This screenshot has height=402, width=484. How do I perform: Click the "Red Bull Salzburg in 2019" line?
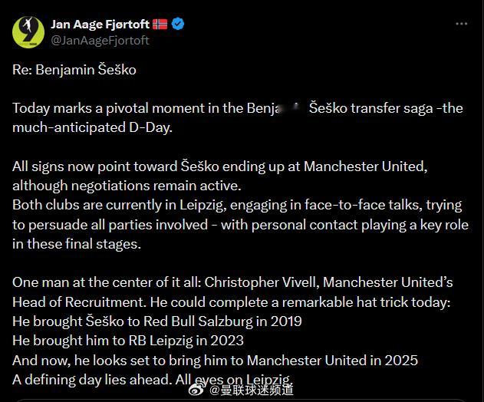(x=157, y=321)
